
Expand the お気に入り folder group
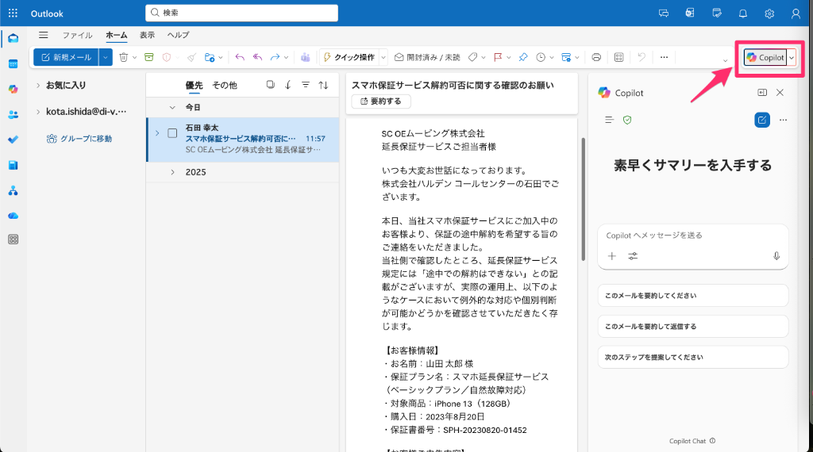(37, 85)
